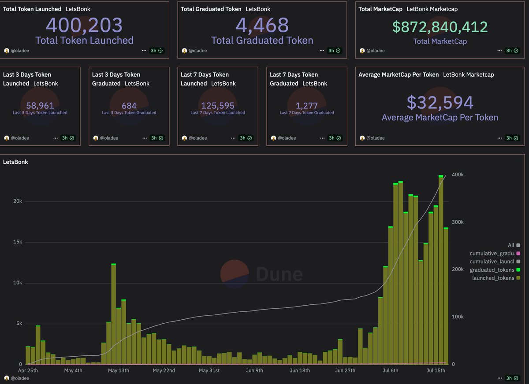Click the 125,595 counter value
The height and width of the screenshot is (384, 529).
[218, 106]
